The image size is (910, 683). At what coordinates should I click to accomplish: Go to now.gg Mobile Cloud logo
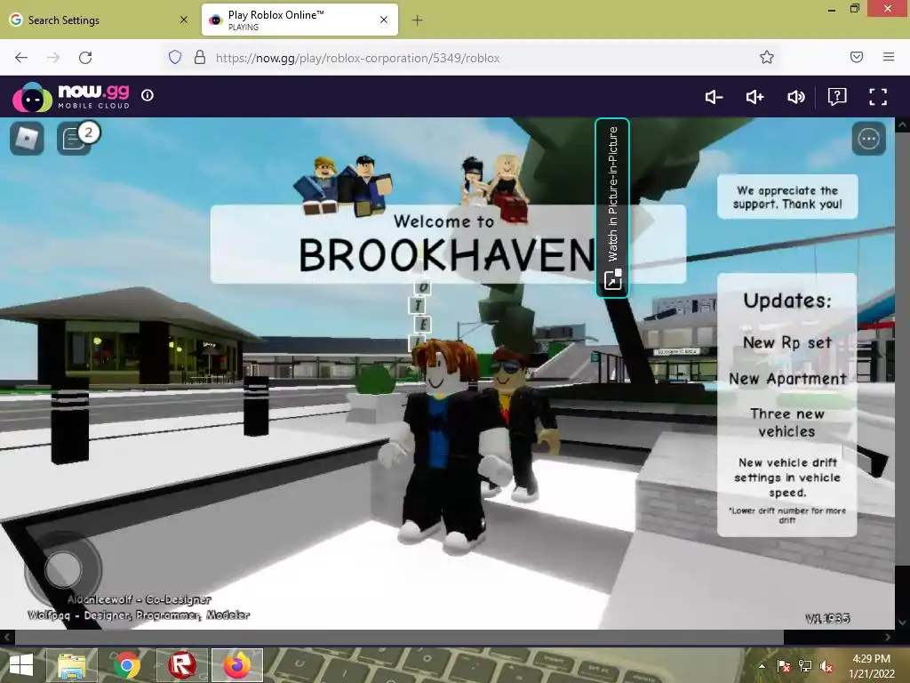point(71,96)
